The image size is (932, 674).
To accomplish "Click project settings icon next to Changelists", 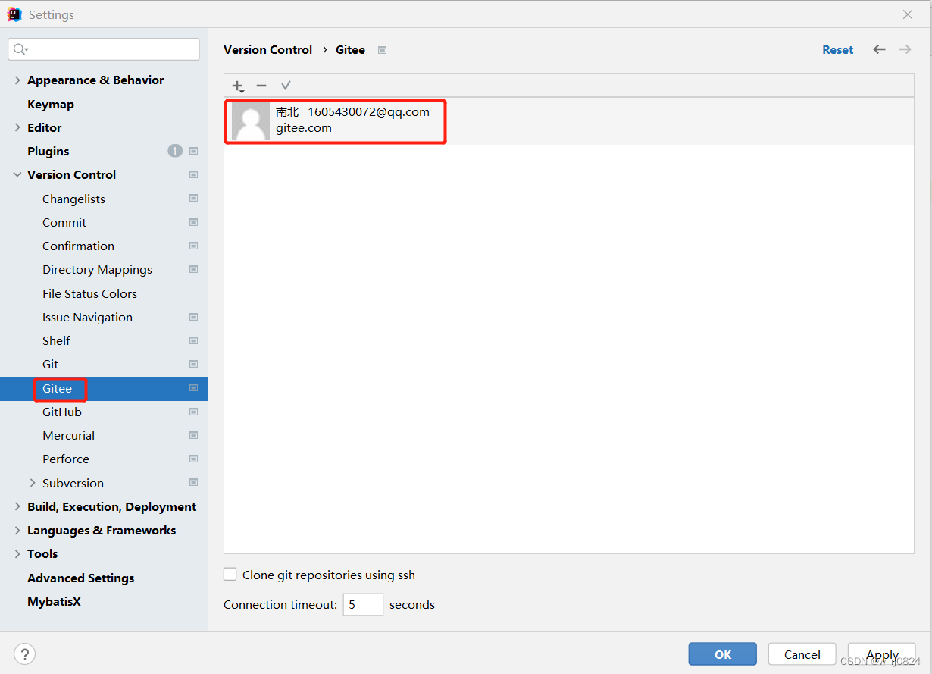I will click(x=194, y=199).
